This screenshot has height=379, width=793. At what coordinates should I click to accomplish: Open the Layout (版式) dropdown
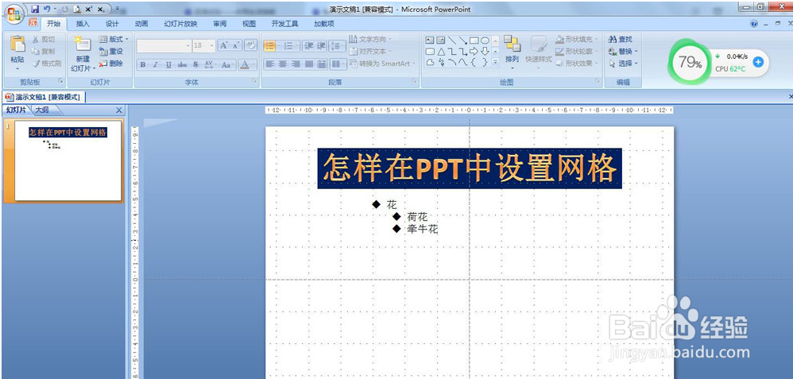(114, 39)
